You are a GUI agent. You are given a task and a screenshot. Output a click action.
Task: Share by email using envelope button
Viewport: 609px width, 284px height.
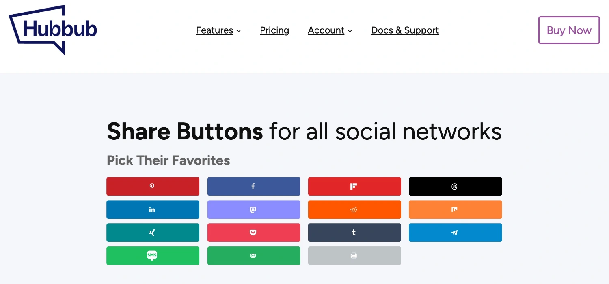254,256
